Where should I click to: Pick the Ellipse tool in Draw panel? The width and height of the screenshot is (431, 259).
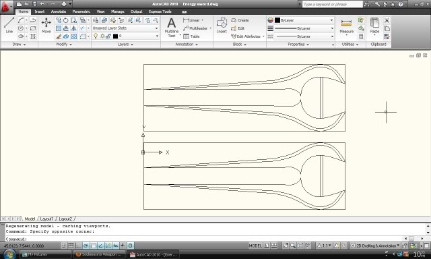pos(21,36)
